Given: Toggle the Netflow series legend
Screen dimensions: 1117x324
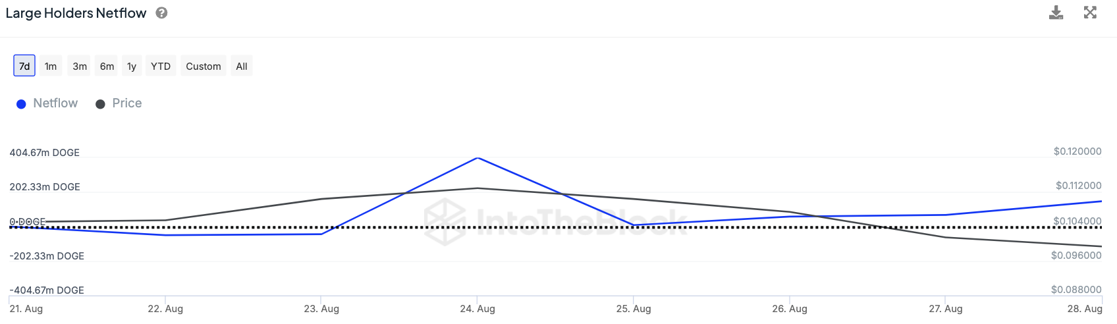Looking at the screenshot, I should (55, 103).
